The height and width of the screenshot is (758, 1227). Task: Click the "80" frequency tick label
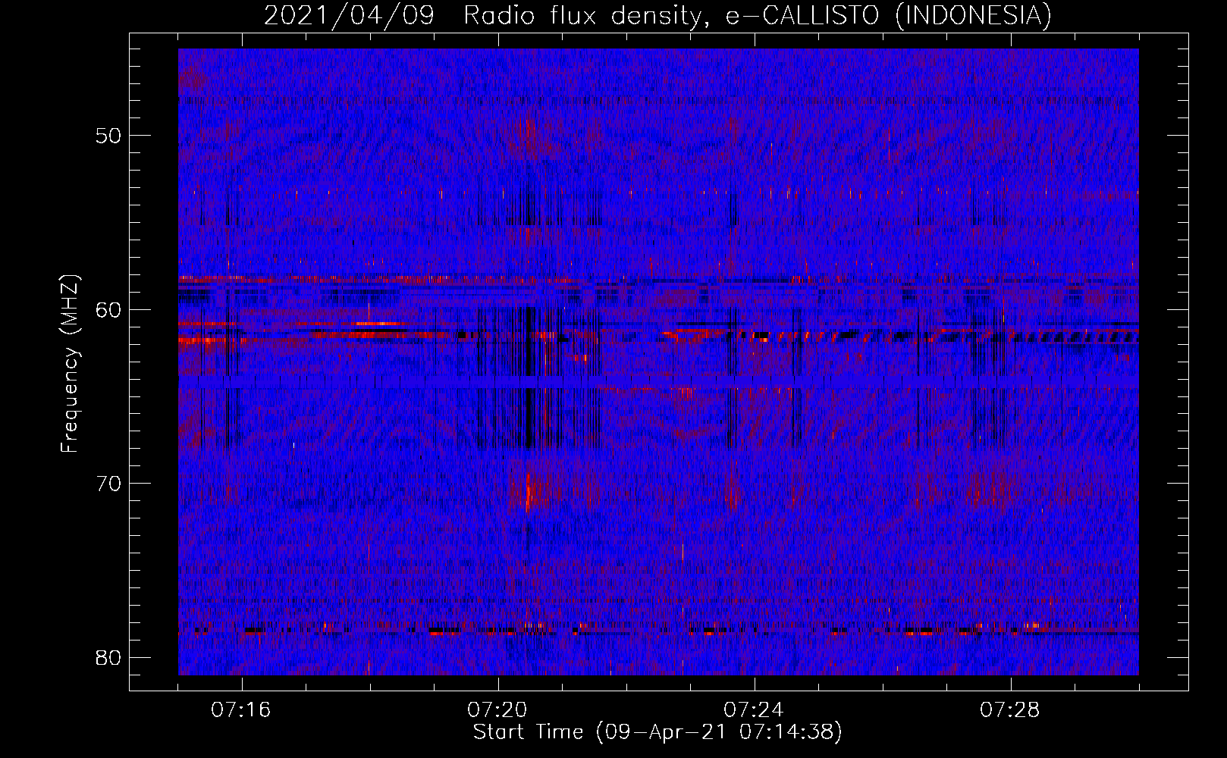(x=109, y=657)
